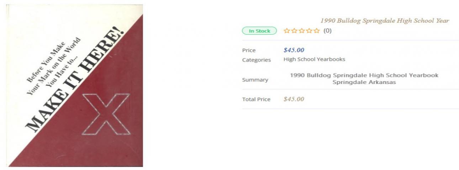Click the Price label
Screen dimensions: 459x170
249,50
